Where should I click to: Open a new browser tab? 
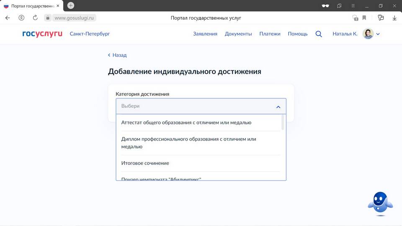71,5
